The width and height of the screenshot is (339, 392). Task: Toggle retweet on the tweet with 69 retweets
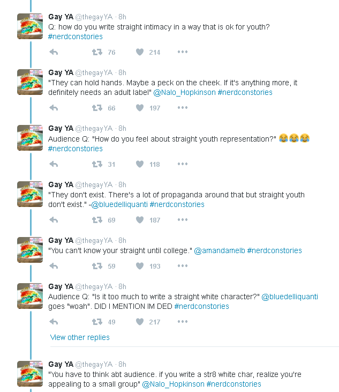97,220
